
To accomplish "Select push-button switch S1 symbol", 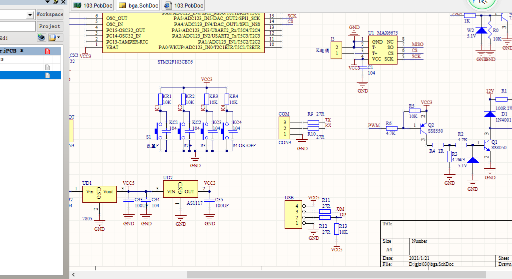I will coord(158,131).
